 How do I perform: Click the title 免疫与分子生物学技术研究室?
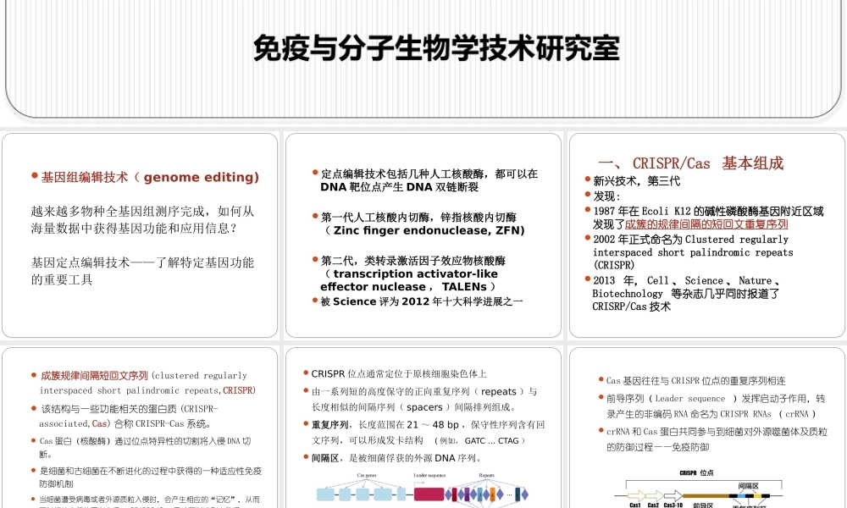(436, 48)
